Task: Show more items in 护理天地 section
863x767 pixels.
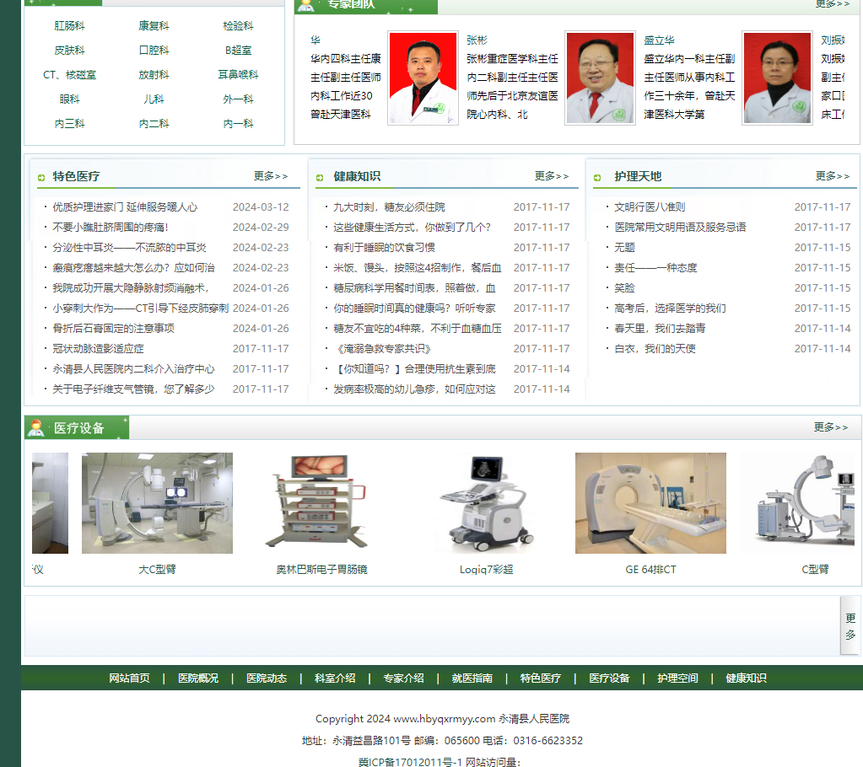Action: click(x=833, y=176)
